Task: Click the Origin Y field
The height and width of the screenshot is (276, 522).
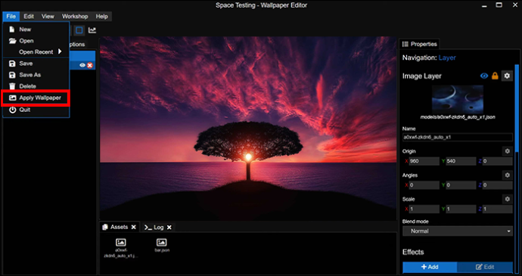Action: click(x=461, y=161)
